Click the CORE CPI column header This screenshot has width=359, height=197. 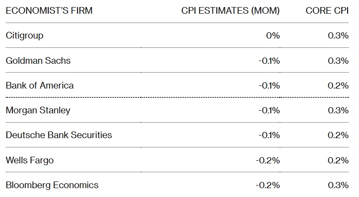coord(327,11)
